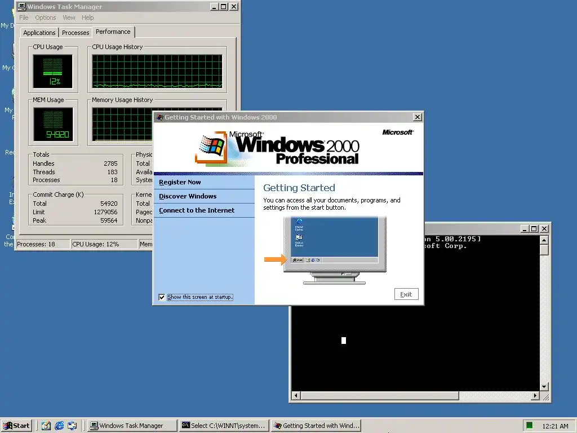Switch to the command prompt taskbar button

(x=224, y=426)
